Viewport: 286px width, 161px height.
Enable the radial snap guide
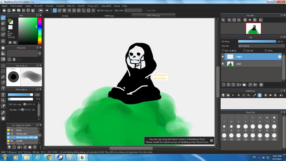click(74, 10)
